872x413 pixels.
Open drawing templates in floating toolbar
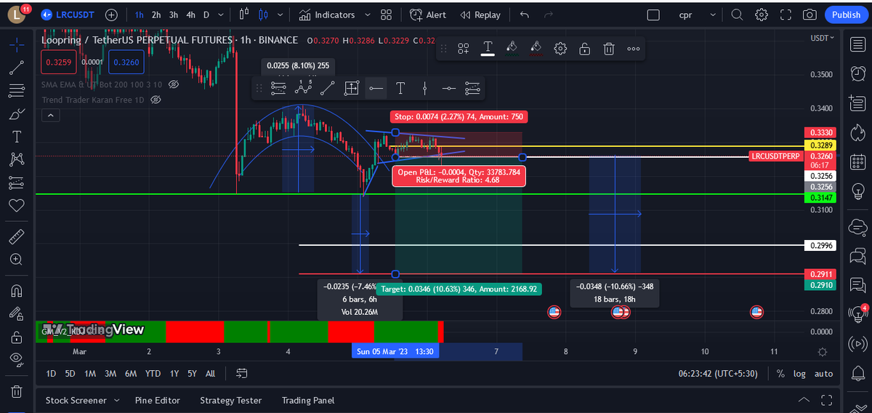click(464, 49)
